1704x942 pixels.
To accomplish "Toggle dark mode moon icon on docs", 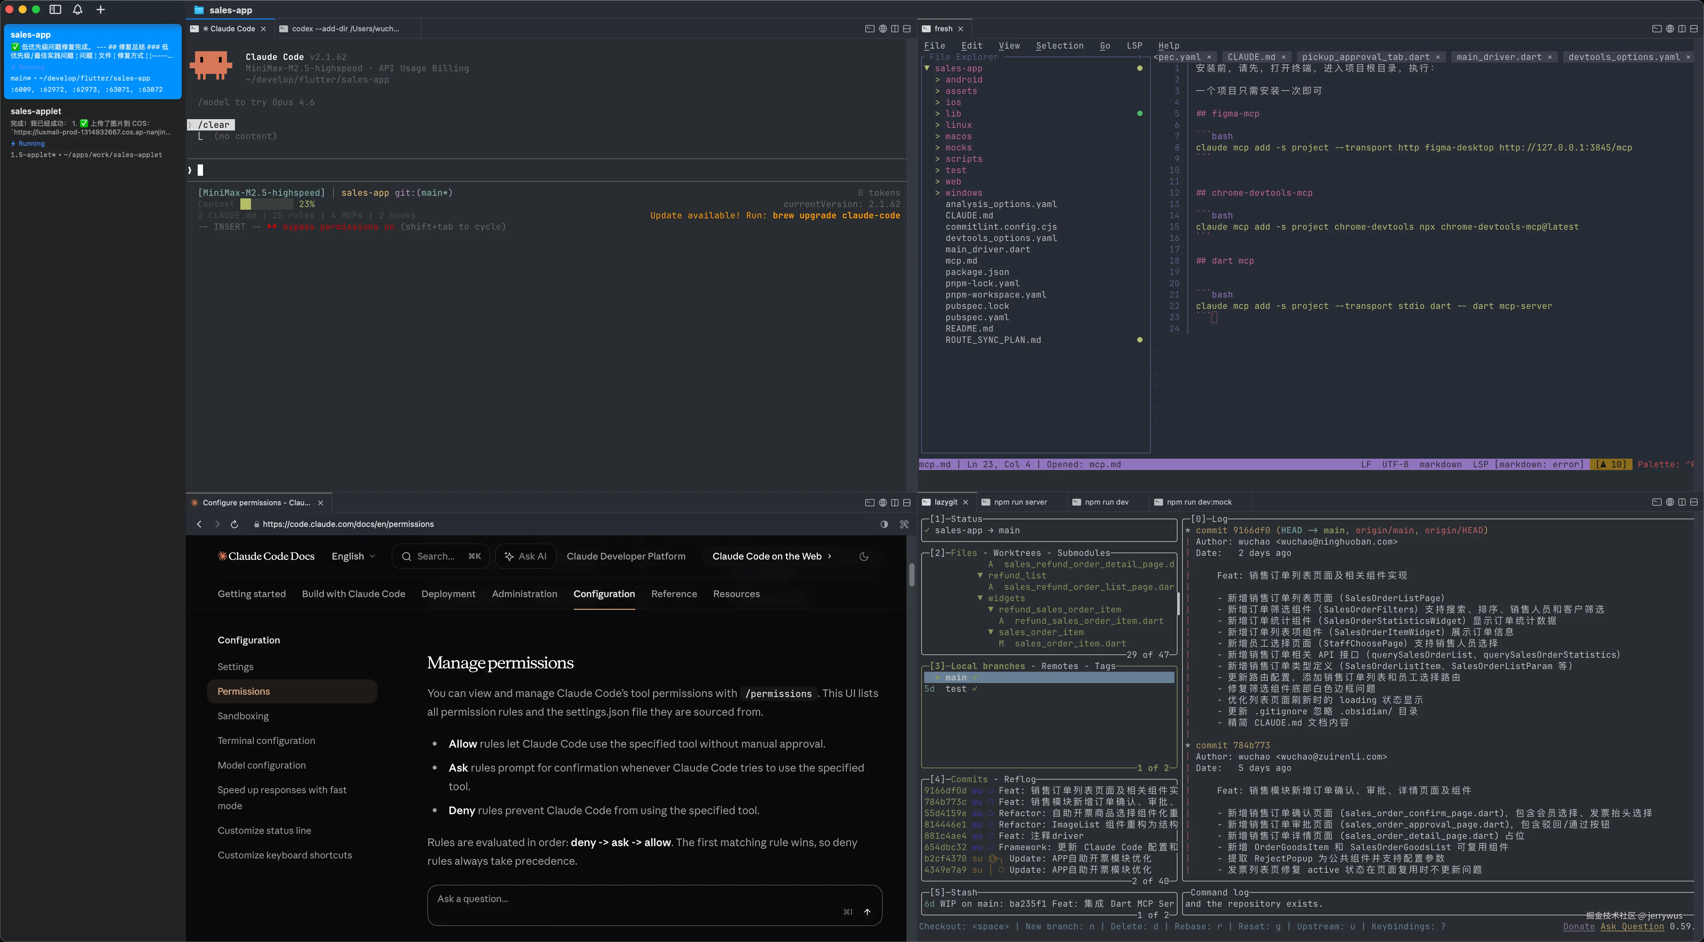I will click(x=863, y=556).
